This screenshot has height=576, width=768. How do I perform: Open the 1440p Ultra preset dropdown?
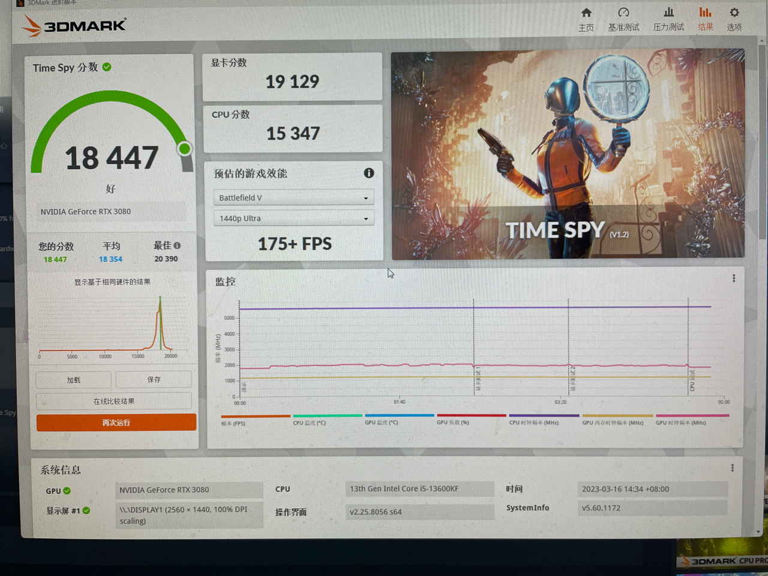[293, 218]
